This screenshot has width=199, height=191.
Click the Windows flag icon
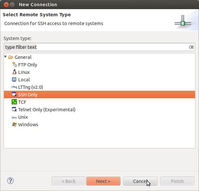14,125
